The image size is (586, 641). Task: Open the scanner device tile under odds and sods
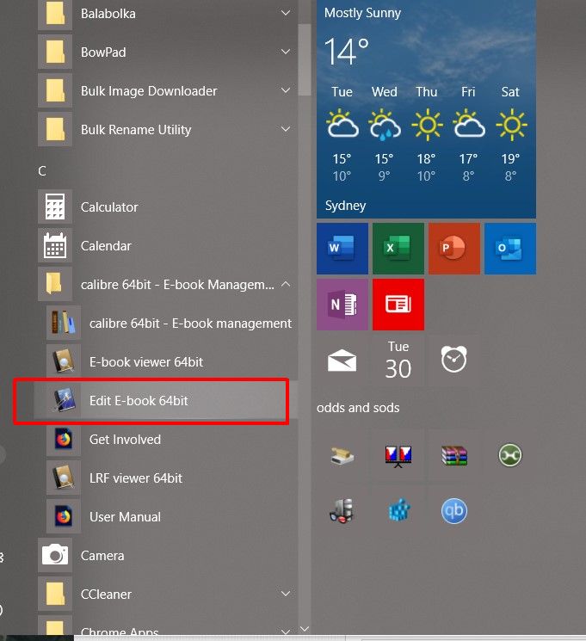[342, 455]
